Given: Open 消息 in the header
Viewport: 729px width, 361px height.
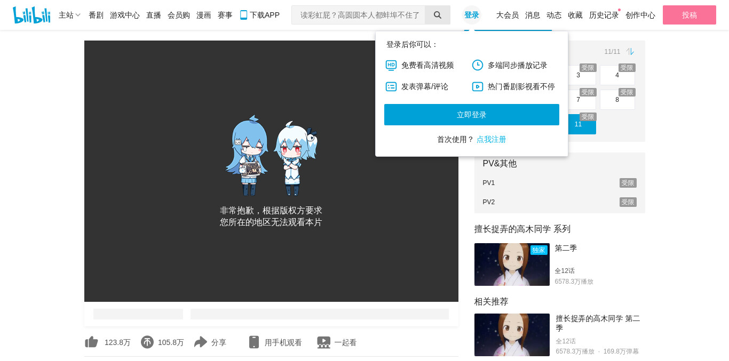Looking at the screenshot, I should pyautogui.click(x=533, y=15).
